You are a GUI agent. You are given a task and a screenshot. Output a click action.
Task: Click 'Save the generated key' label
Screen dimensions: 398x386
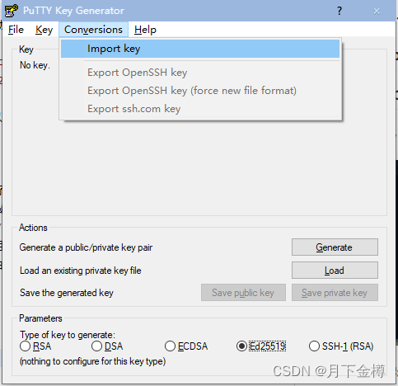point(67,293)
